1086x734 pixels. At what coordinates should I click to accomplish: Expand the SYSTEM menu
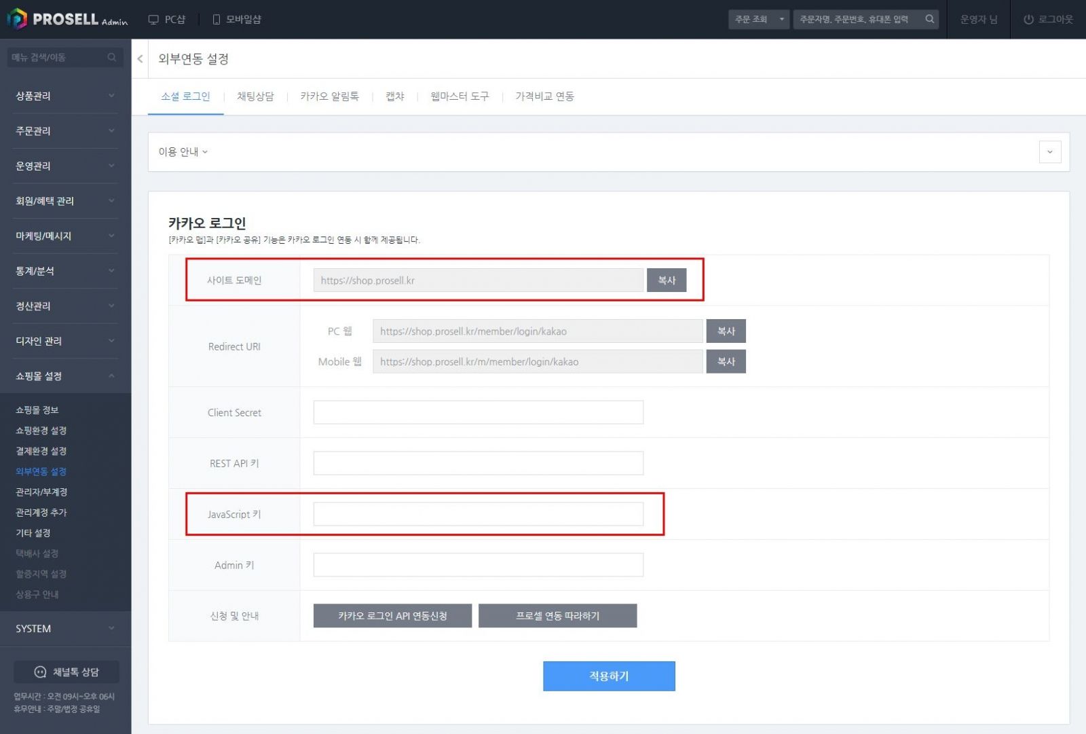65,629
